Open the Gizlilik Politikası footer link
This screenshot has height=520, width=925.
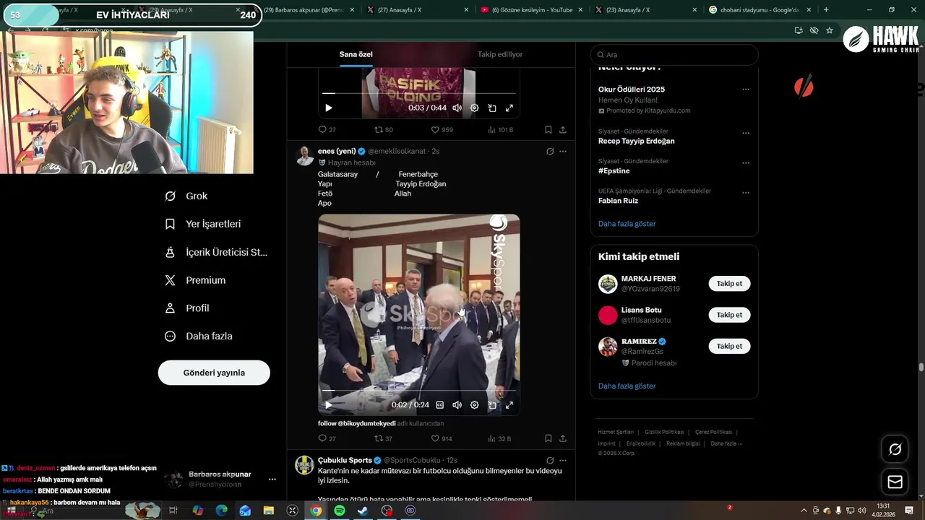[x=664, y=432]
